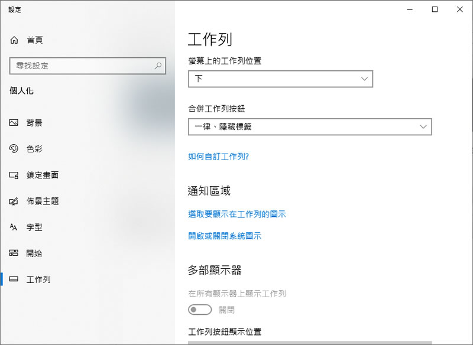The height and width of the screenshot is (345, 473).
Task: Select 佈景主題 in the sidebar
Action: pos(42,201)
